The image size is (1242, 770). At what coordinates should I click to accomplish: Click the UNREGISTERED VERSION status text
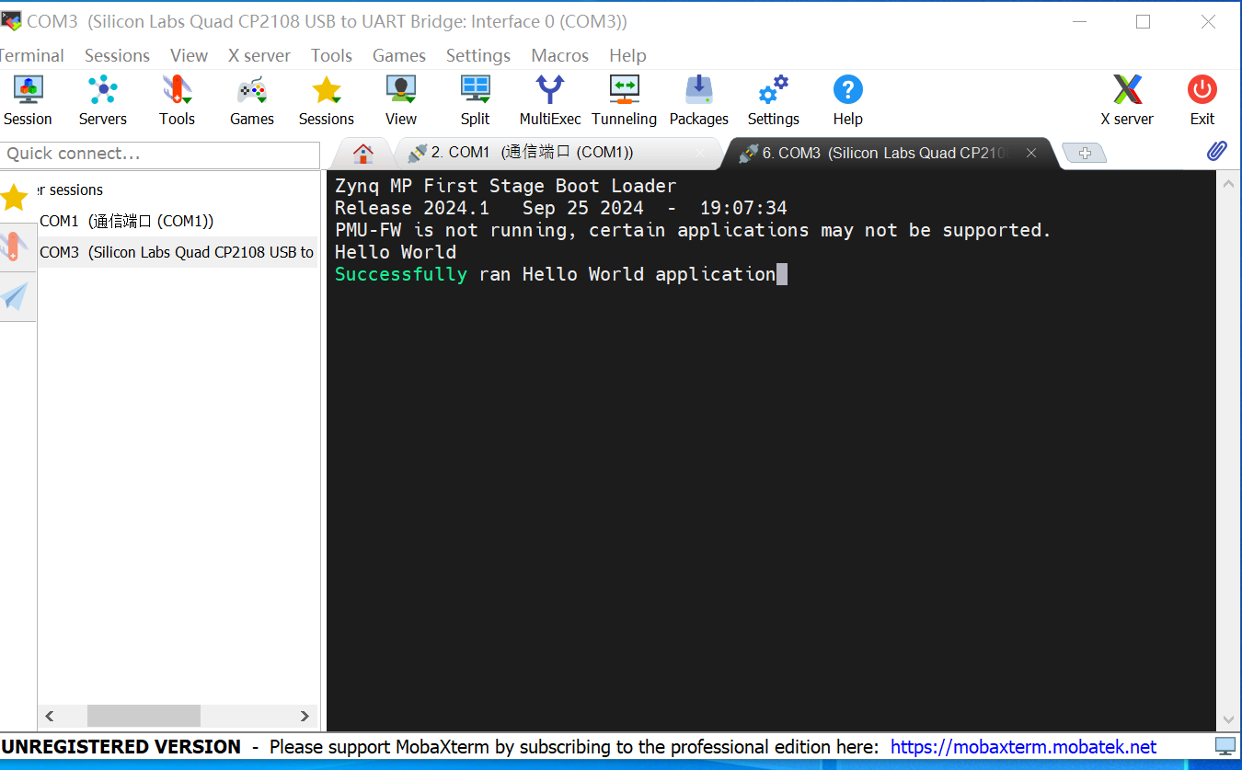coord(121,746)
